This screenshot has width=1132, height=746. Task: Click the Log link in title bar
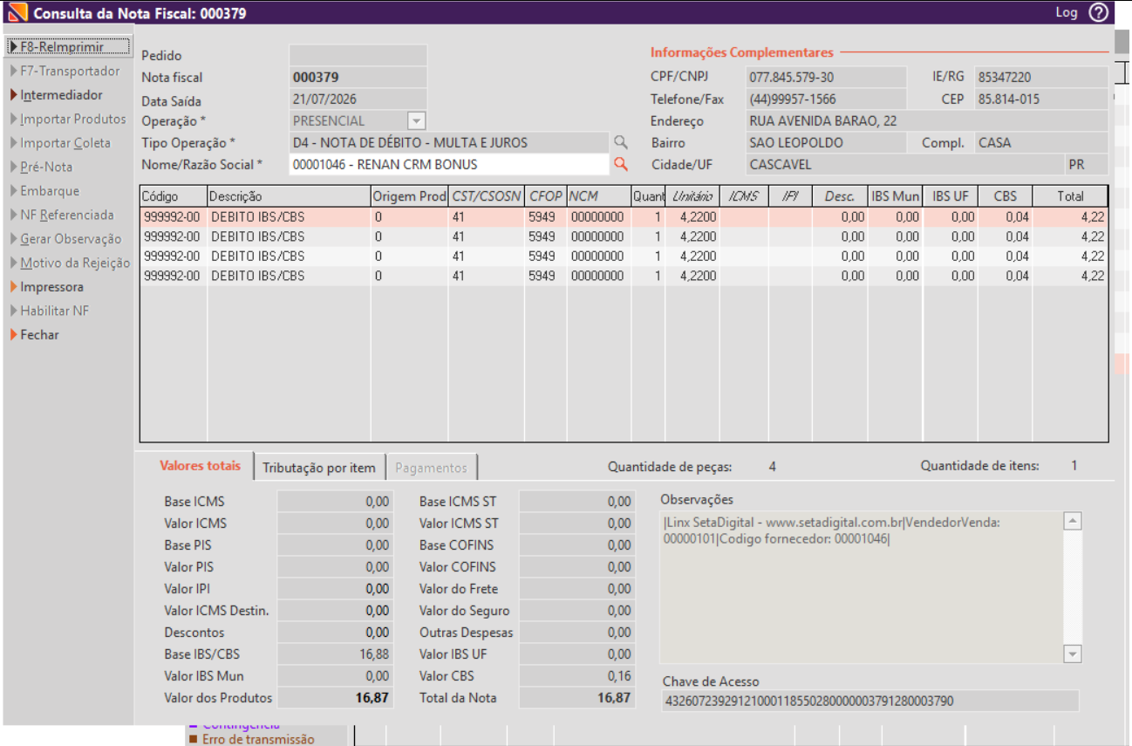click(x=1067, y=12)
